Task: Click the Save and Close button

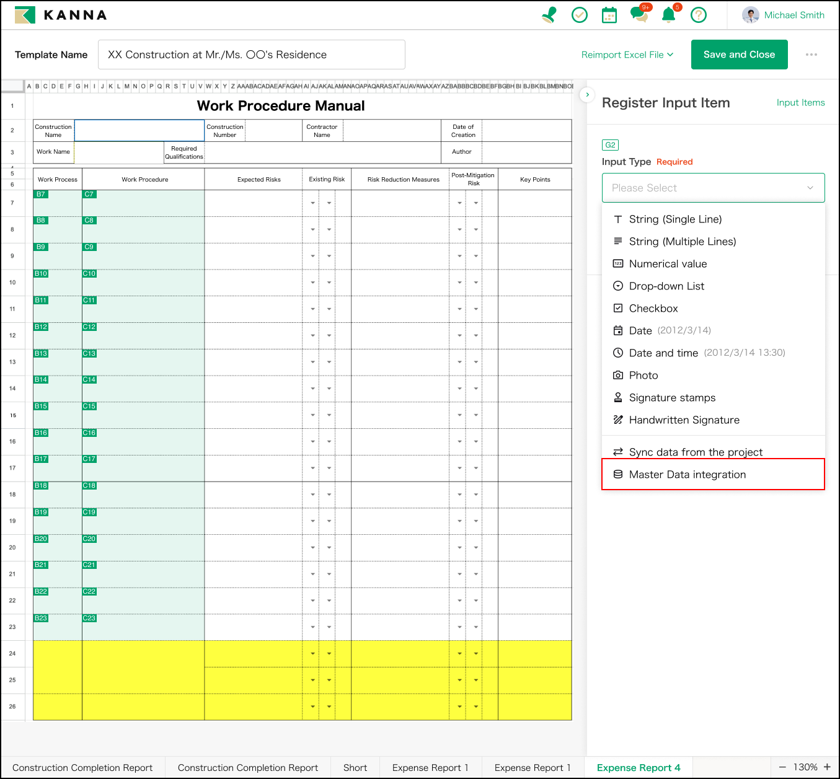Action: point(739,55)
